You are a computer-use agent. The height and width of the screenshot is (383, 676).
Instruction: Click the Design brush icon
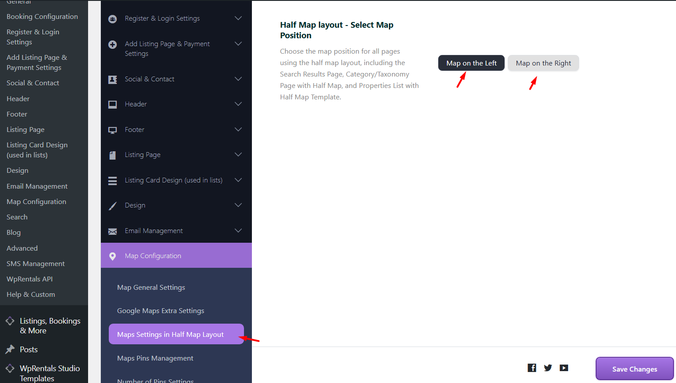[x=113, y=206]
